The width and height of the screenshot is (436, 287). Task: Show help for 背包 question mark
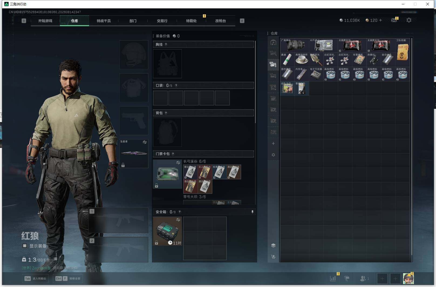[166, 113]
